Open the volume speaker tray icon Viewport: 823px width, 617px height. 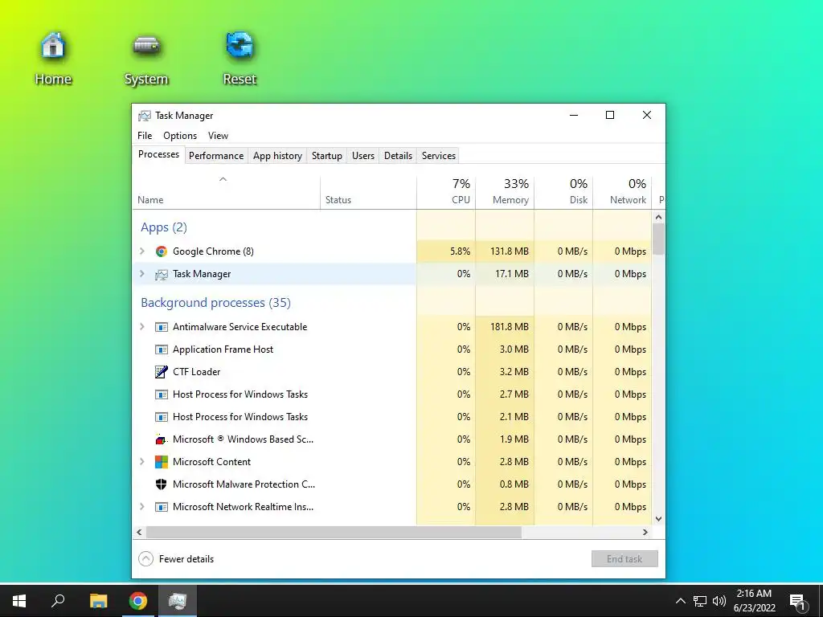tap(719, 601)
